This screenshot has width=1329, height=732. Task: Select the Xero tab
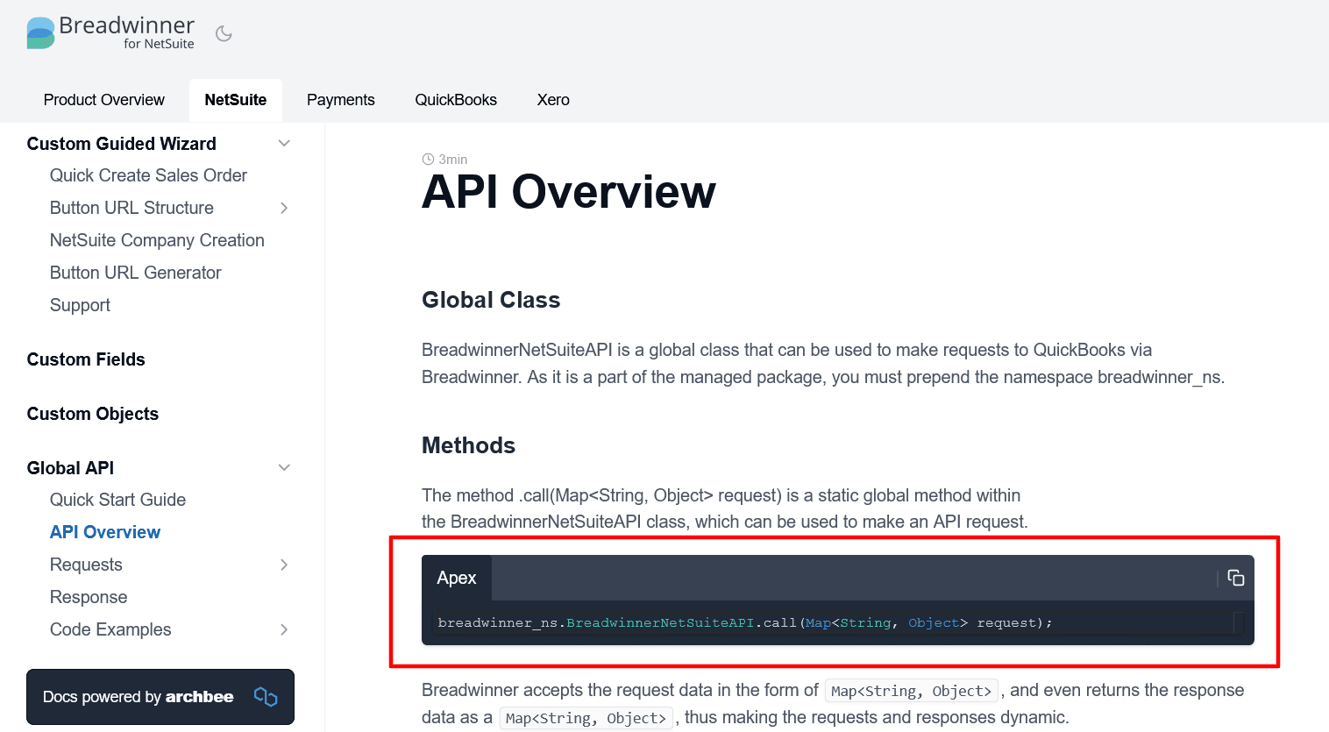click(552, 100)
